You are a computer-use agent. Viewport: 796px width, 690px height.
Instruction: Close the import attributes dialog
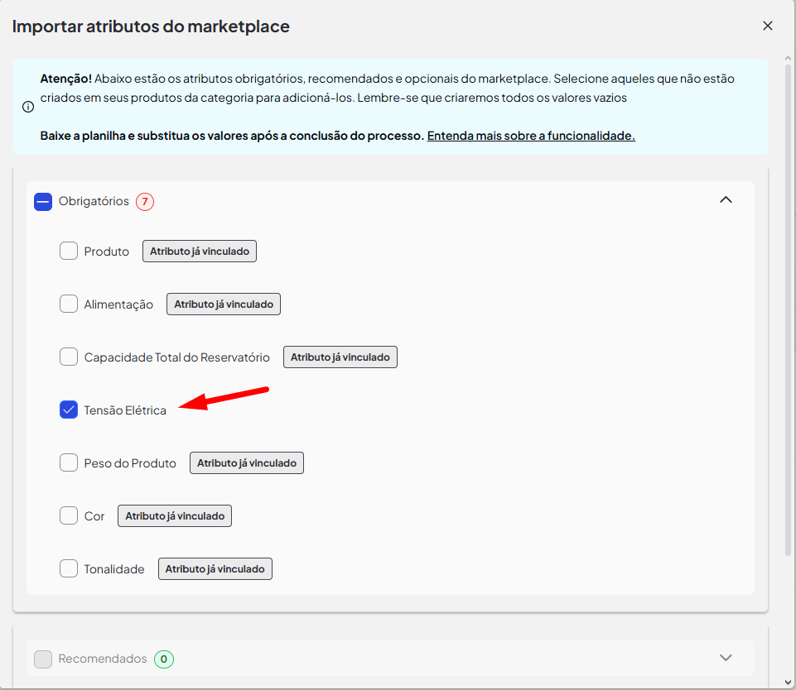point(767,26)
